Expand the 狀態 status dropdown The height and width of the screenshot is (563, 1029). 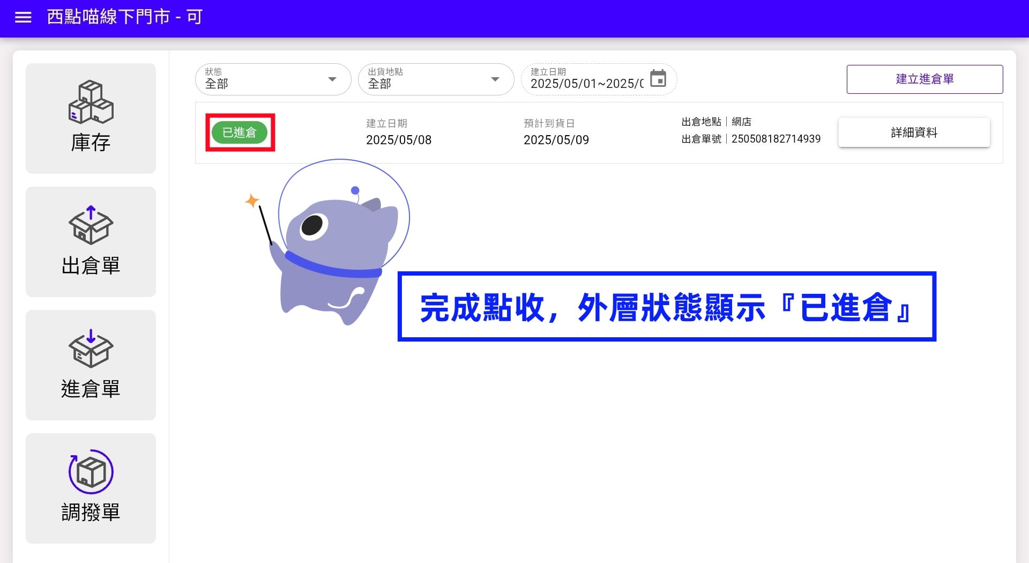pyautogui.click(x=273, y=79)
